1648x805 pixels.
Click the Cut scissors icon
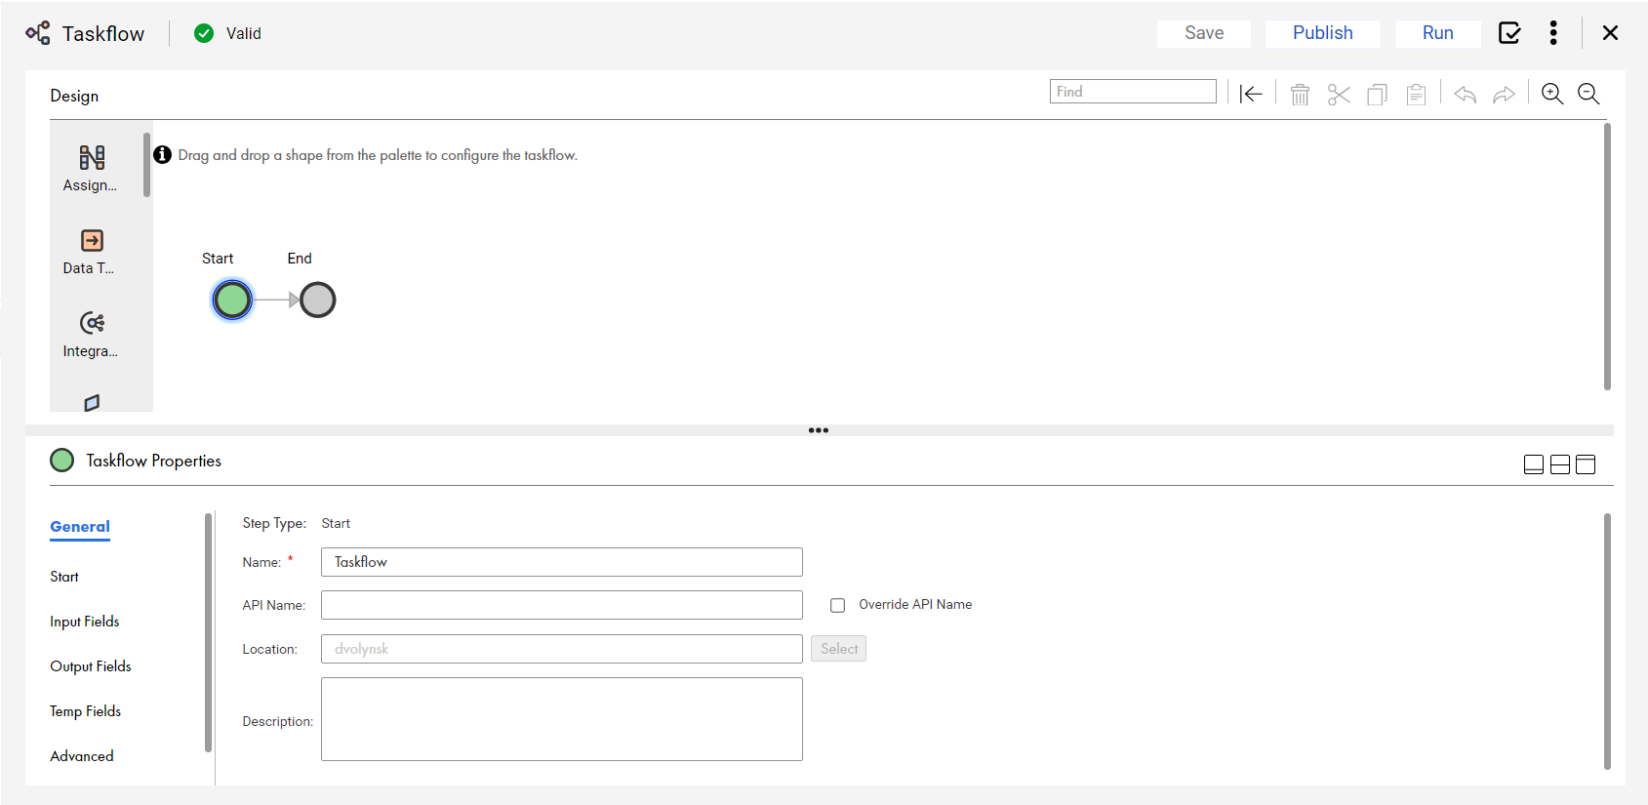[1339, 94]
